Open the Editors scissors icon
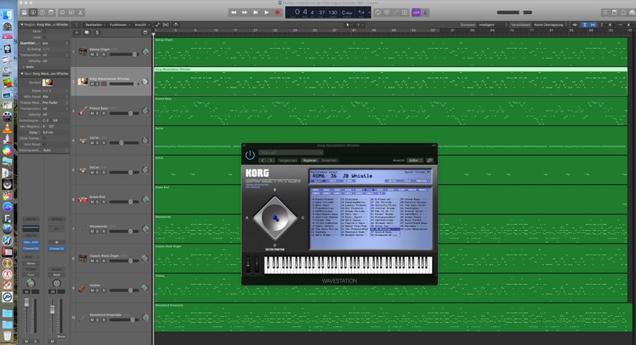The image size is (636, 345). coord(80,13)
